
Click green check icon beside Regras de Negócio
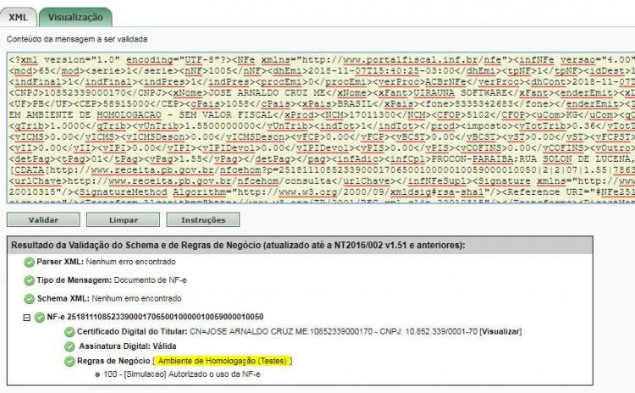pos(69,361)
